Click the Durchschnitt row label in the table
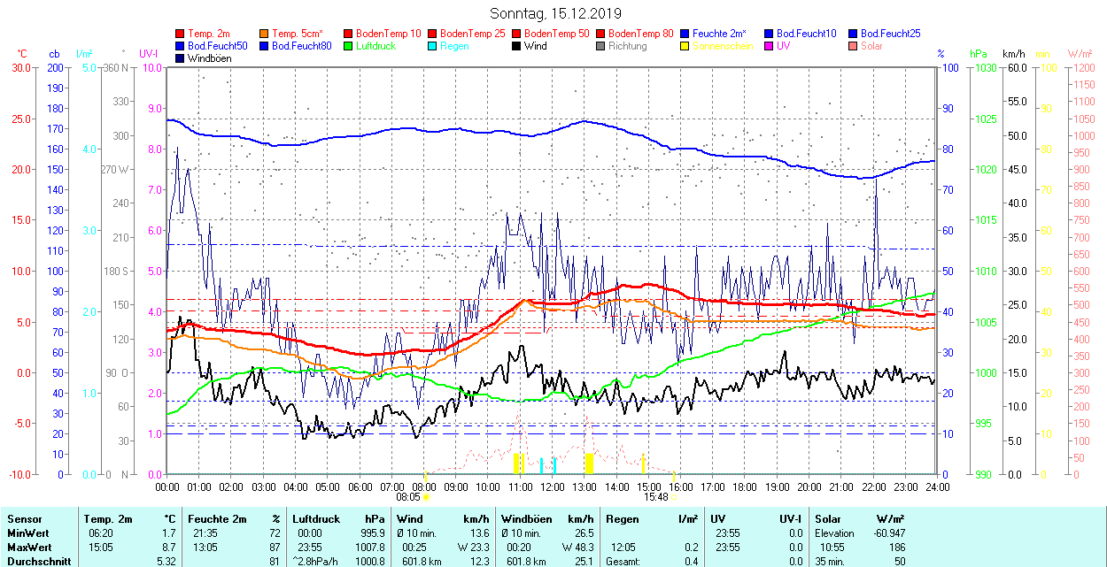 [x=35, y=560]
